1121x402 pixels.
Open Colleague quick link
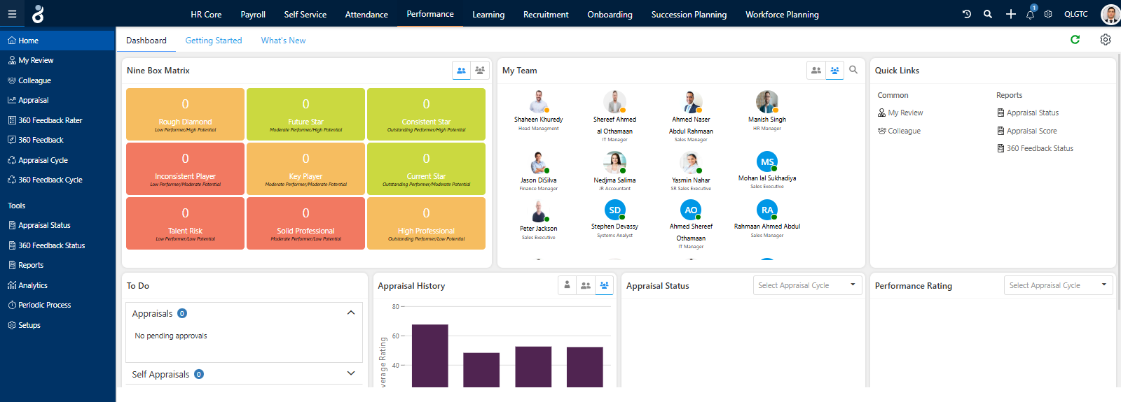(x=899, y=131)
